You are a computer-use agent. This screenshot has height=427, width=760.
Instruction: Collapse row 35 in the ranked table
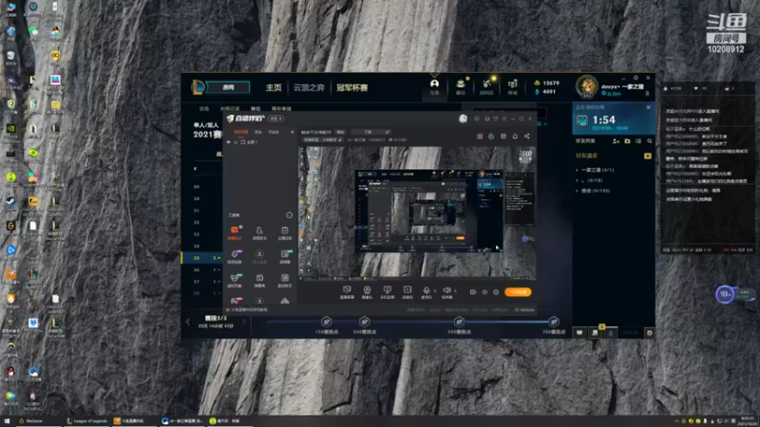point(218,258)
